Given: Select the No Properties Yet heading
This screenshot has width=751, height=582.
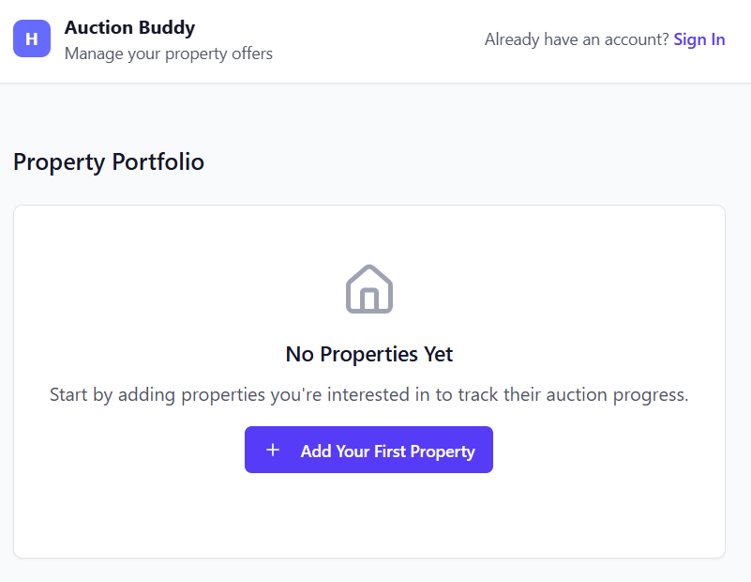Looking at the screenshot, I should click(x=368, y=354).
